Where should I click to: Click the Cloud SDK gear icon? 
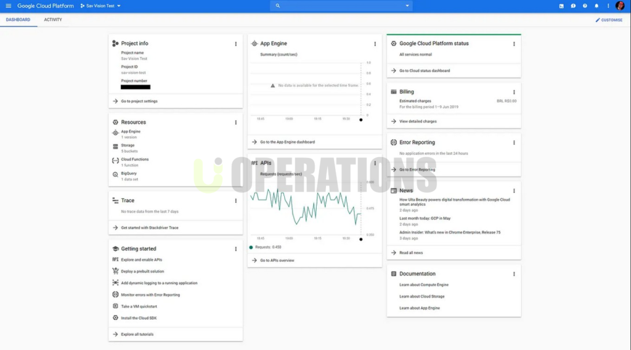click(115, 318)
